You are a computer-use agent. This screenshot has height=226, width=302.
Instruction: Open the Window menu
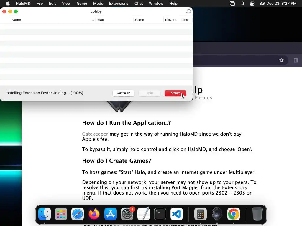156,4
